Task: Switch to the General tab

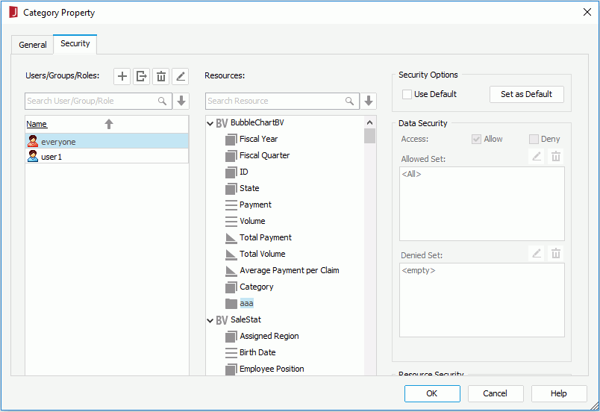Action: [x=33, y=45]
